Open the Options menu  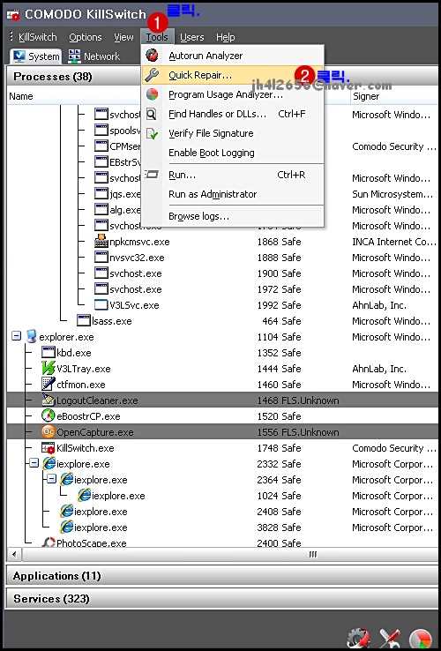86,37
